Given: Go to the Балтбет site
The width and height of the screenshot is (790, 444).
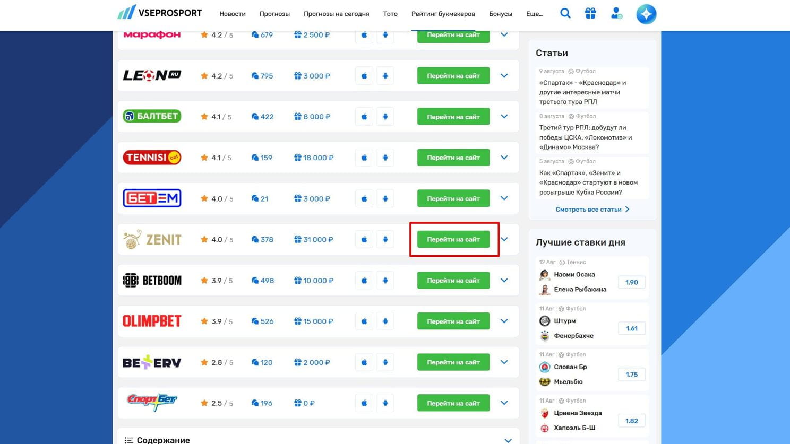Looking at the screenshot, I should 453,117.
